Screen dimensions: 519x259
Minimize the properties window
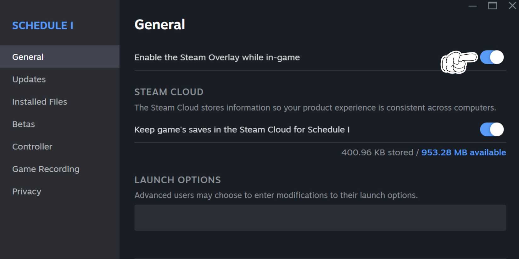472,6
